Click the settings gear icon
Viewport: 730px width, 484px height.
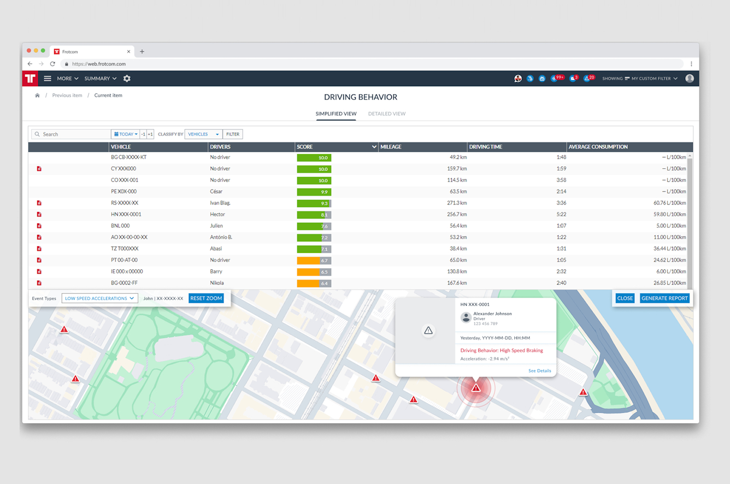coord(127,79)
